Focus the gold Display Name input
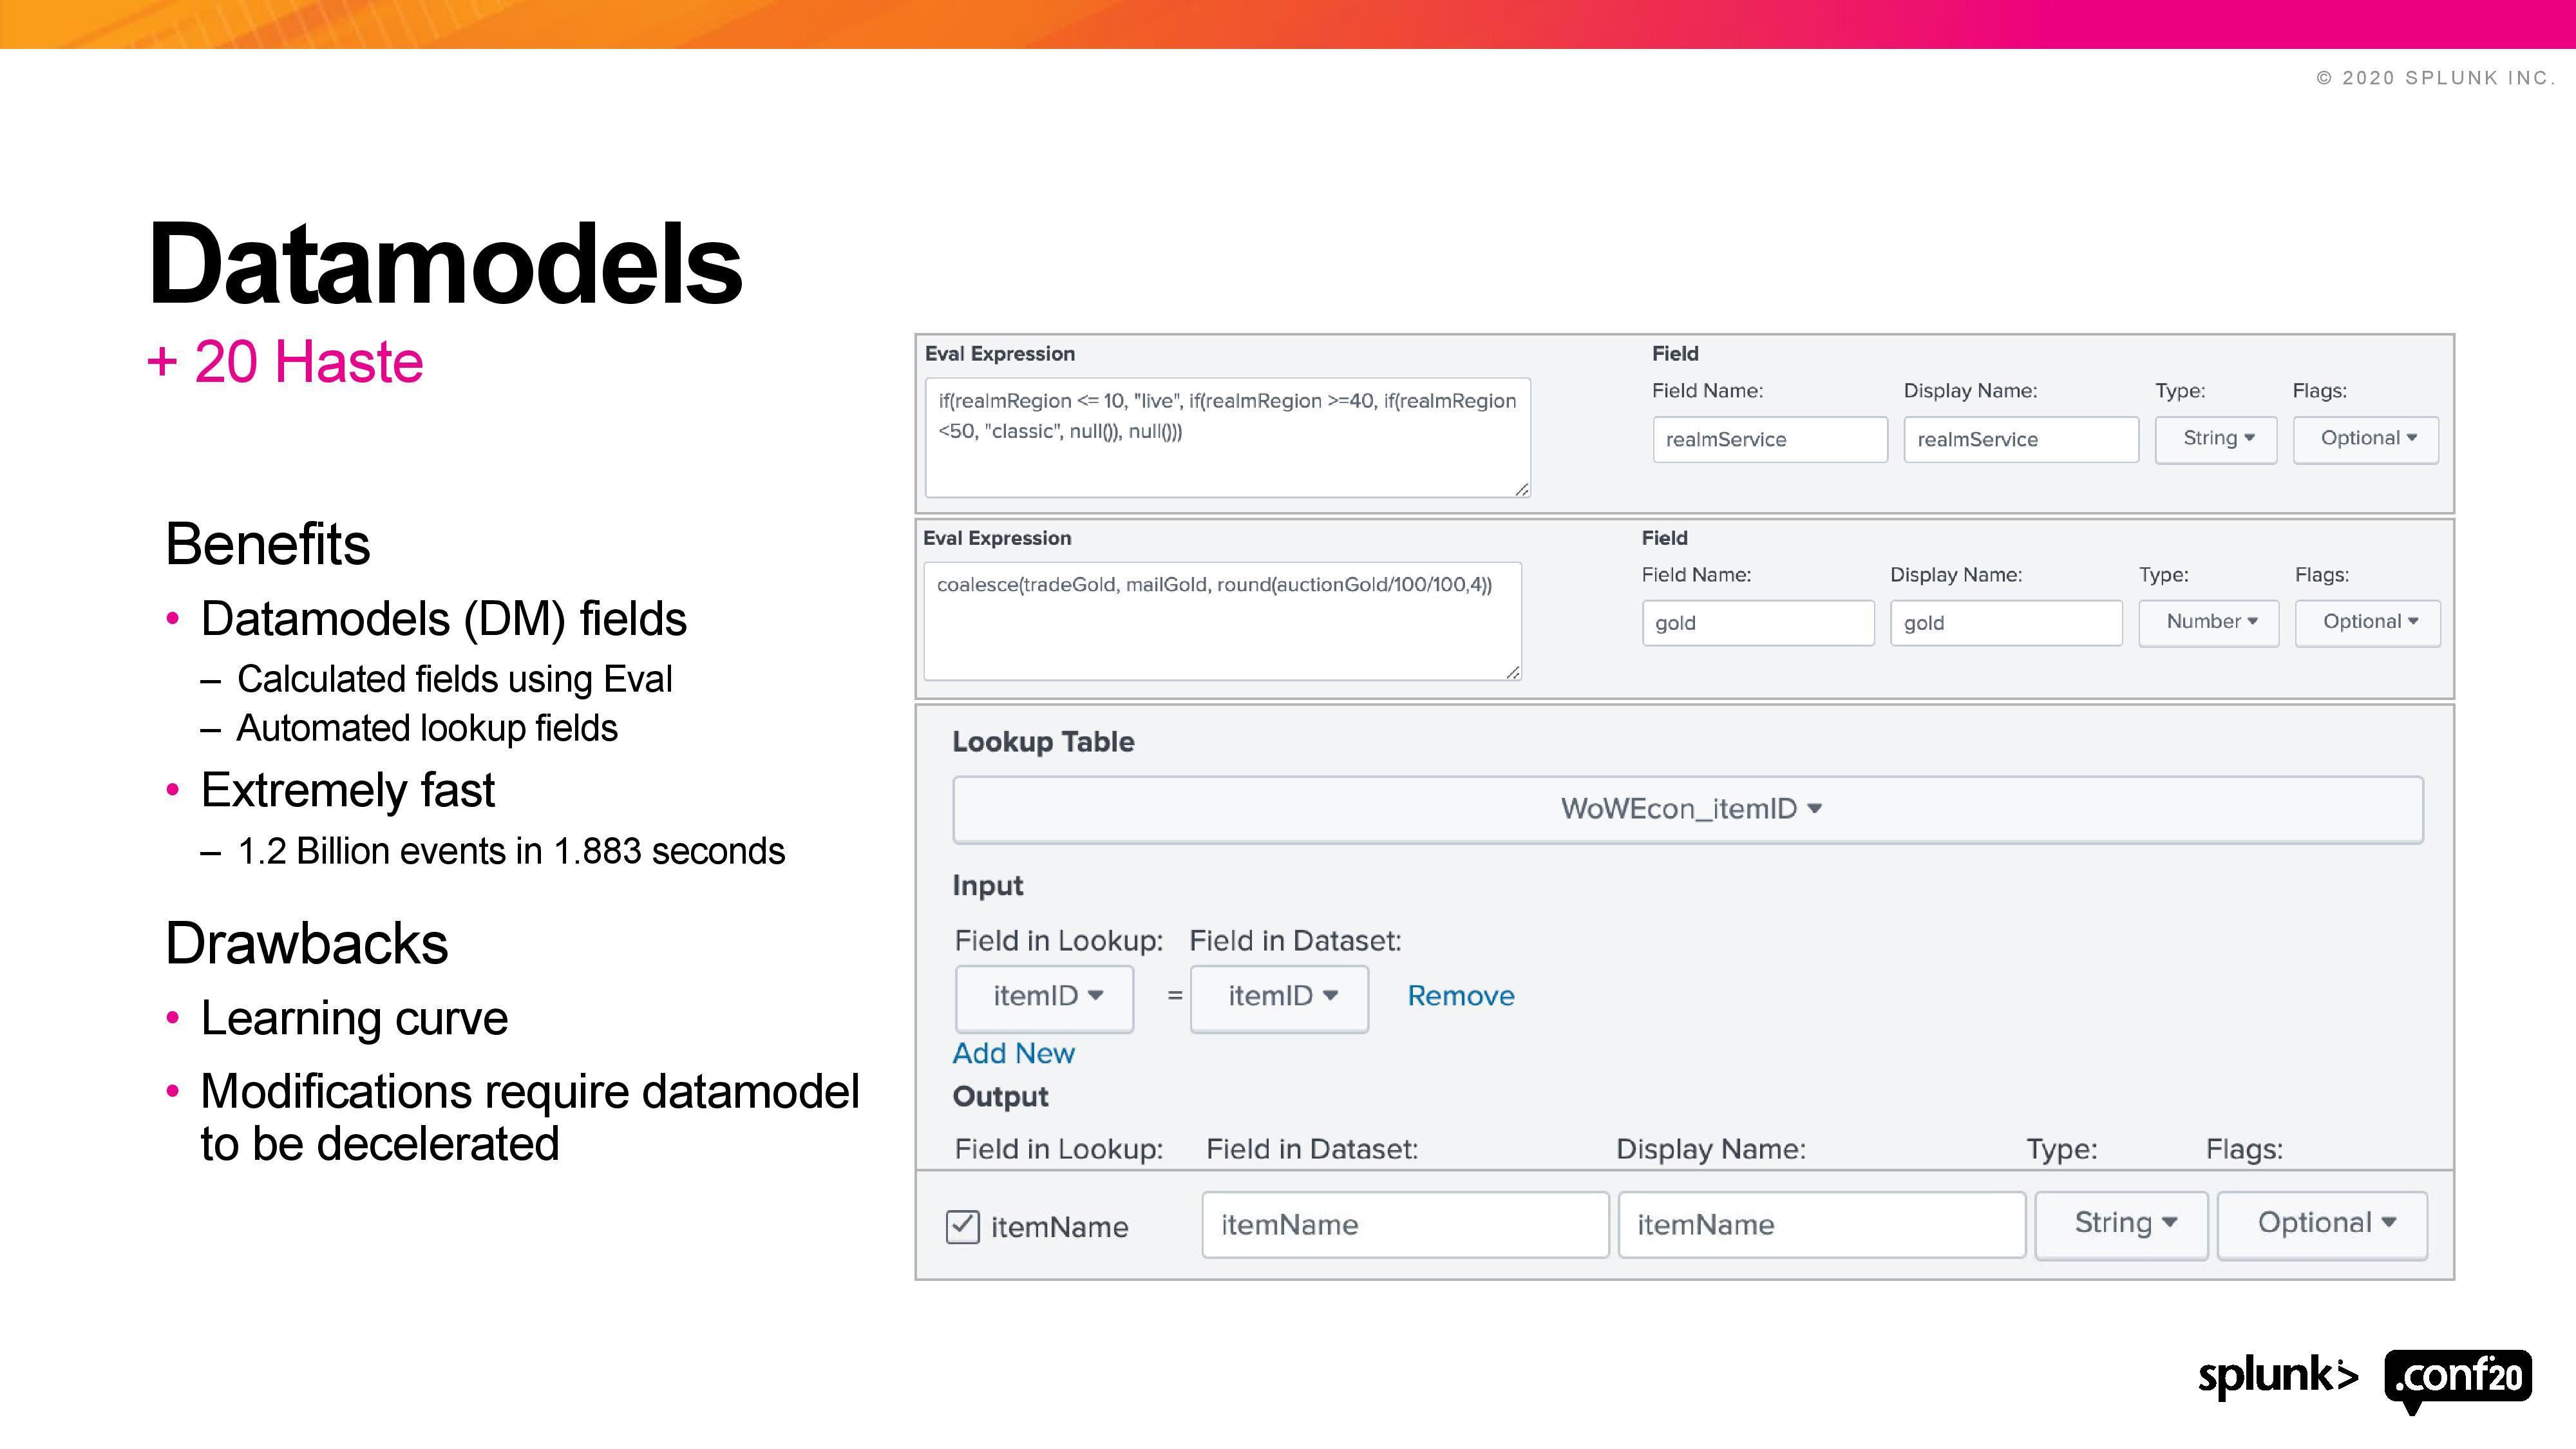 (2005, 623)
